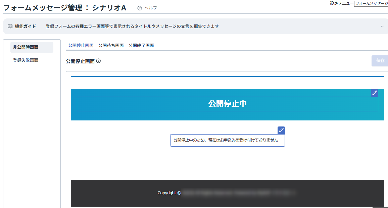Open the pencil editor on the blue header banner
The height and width of the screenshot is (208, 388).
pos(374,93)
